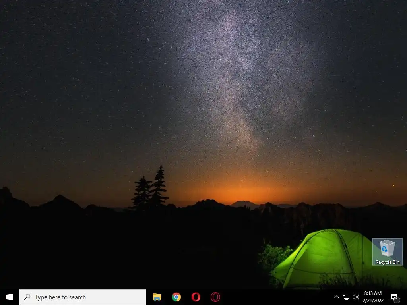407x305 pixels.
Task: Click the magnifier icon in the search box
Action: pos(27,297)
